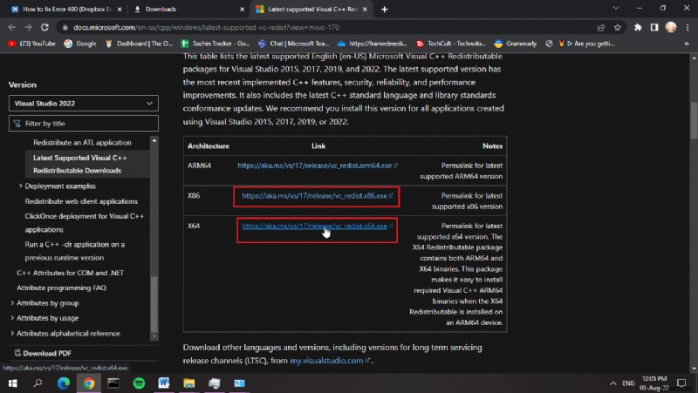Show more bookmarks with the chevron
The image size is (698, 393).
pos(687,44)
